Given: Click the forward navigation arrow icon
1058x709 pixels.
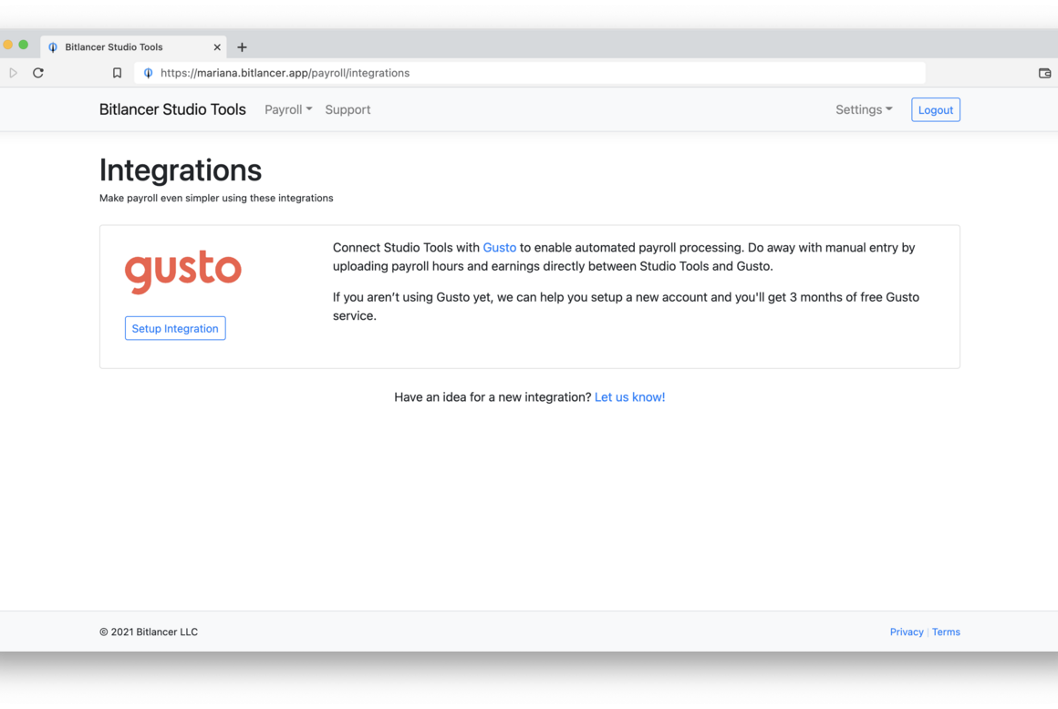Looking at the screenshot, I should click(x=13, y=73).
